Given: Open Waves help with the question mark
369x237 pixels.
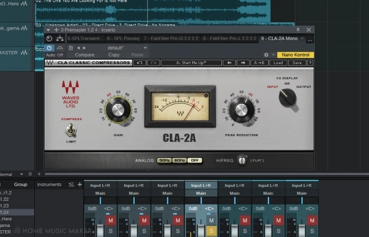Looking at the screenshot, I should (x=310, y=63).
